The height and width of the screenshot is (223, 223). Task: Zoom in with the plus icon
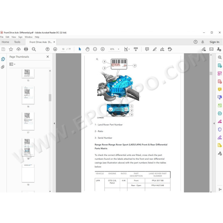[103, 49]
